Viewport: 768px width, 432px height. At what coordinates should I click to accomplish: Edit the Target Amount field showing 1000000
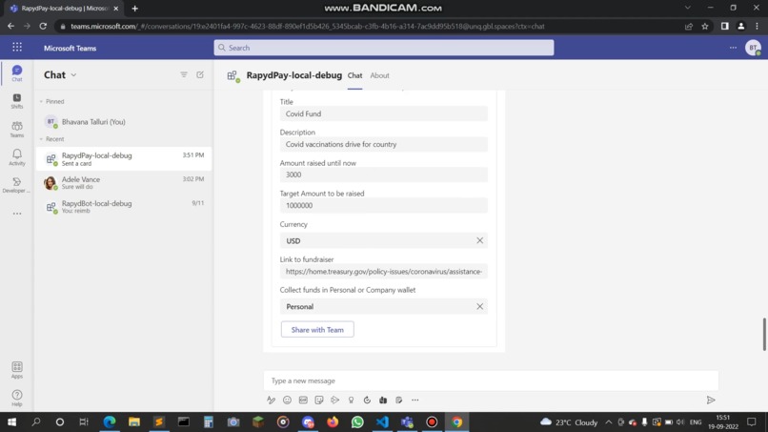click(x=383, y=205)
